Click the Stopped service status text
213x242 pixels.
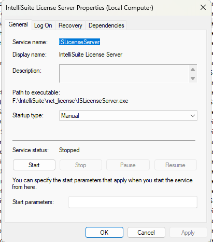69,150
